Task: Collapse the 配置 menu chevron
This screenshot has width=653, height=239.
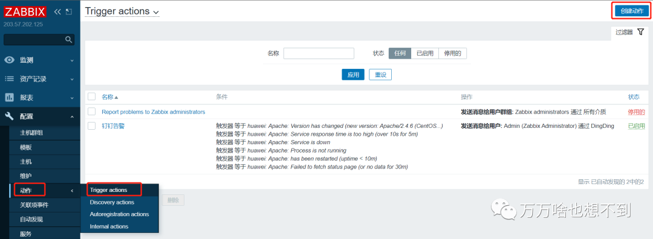Action: tap(71, 116)
